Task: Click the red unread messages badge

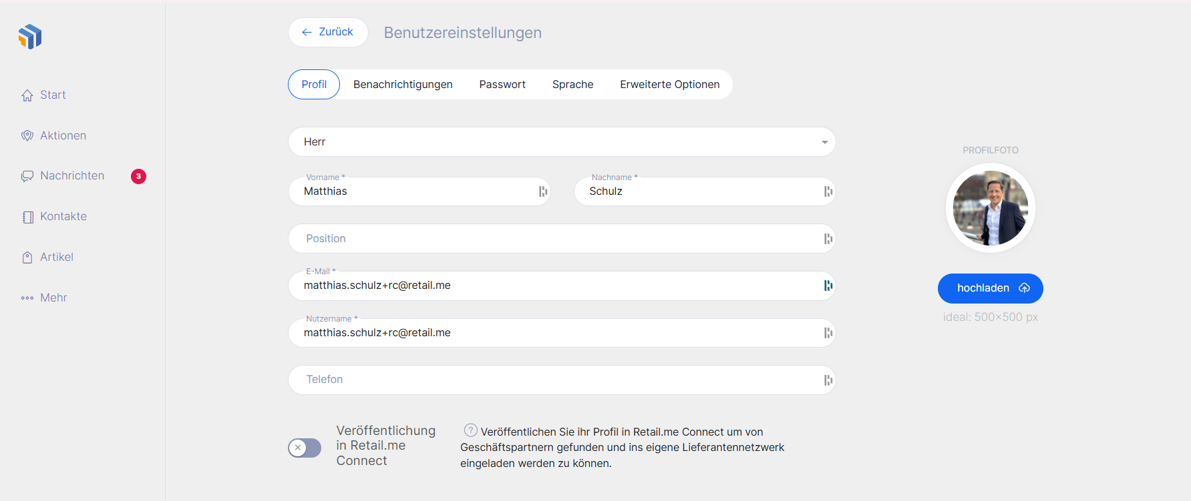Action: pos(138,176)
